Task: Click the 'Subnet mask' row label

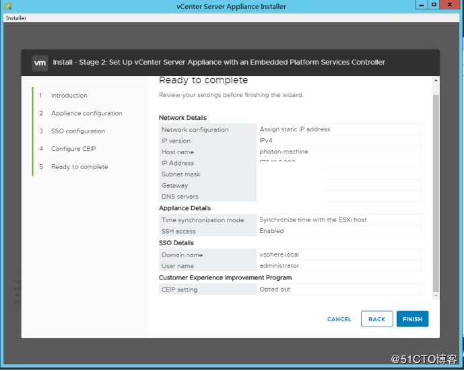Action: click(180, 174)
